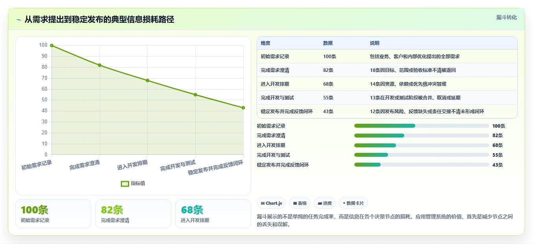Screen dimensions: 533x244
Task: Click the 43条 value beside progress bar
Action: click(498, 165)
